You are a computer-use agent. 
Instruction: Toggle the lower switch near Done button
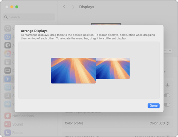coord(167,105)
